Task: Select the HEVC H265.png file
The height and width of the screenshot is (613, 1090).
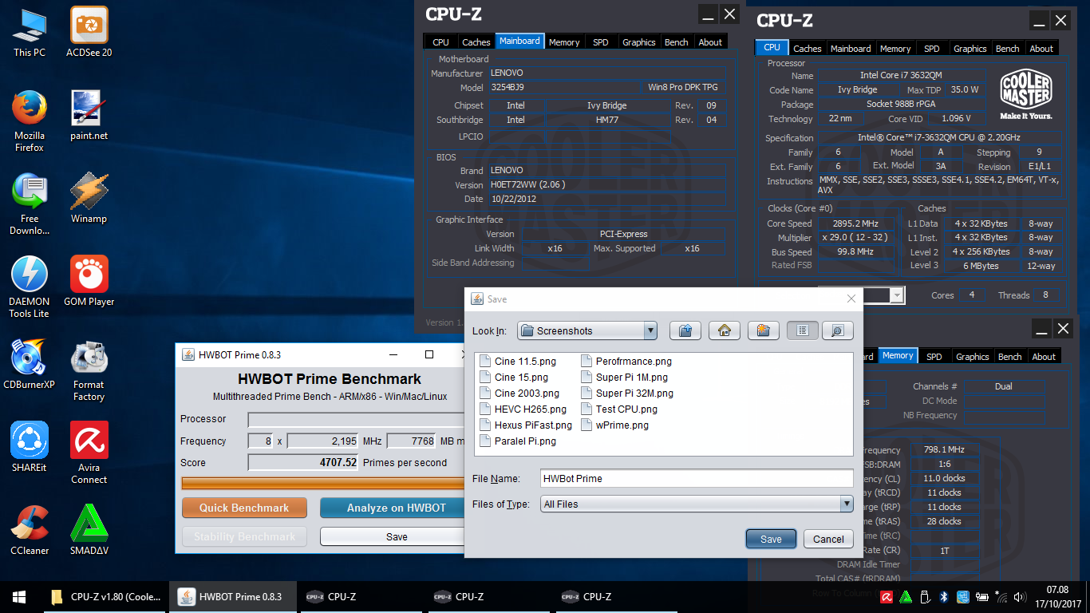Action: click(523, 409)
